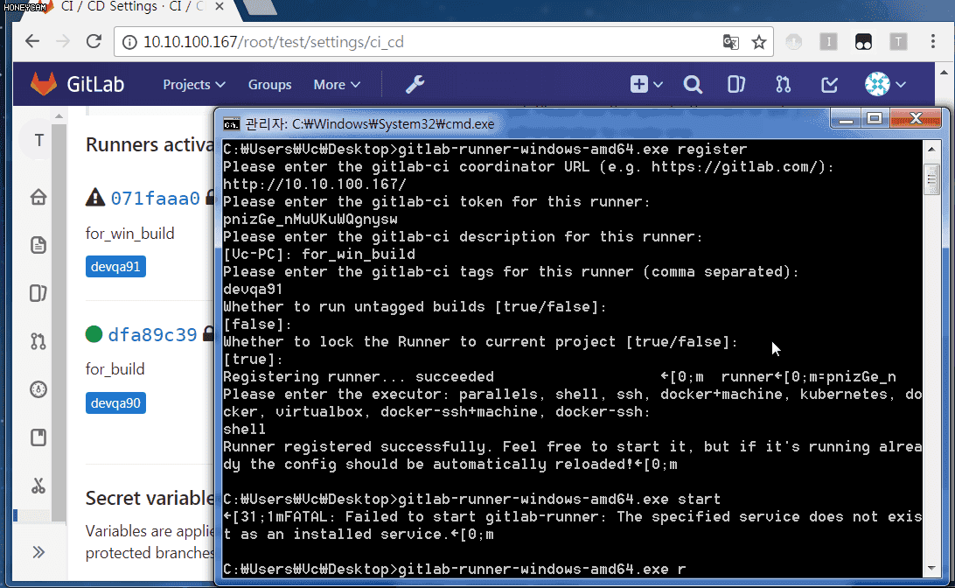Click the devqa90 tag label
955x588 pixels.
(x=115, y=402)
